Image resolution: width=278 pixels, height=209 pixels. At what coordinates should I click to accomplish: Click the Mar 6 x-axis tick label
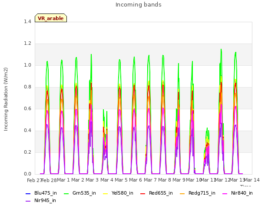click(136, 180)
